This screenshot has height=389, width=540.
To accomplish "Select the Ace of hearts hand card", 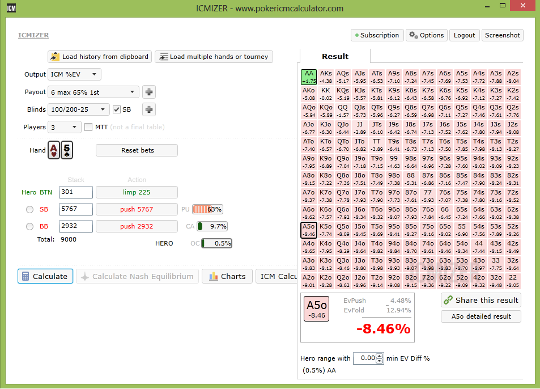I will (x=54, y=150).
